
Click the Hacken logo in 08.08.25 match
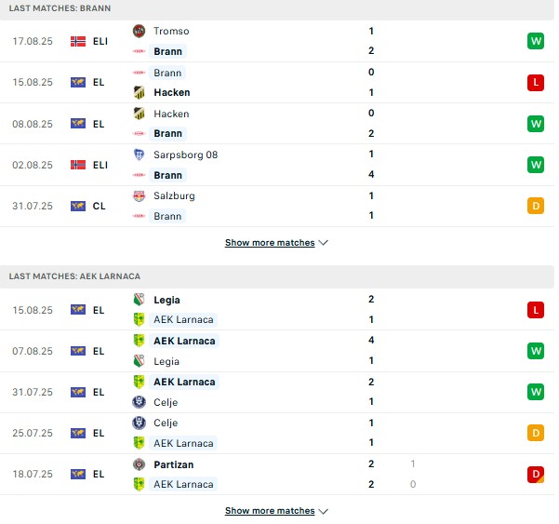point(139,114)
